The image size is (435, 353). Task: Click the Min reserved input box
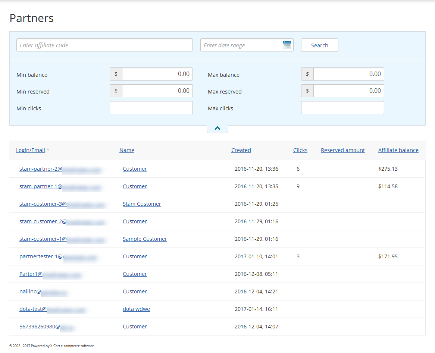(157, 91)
